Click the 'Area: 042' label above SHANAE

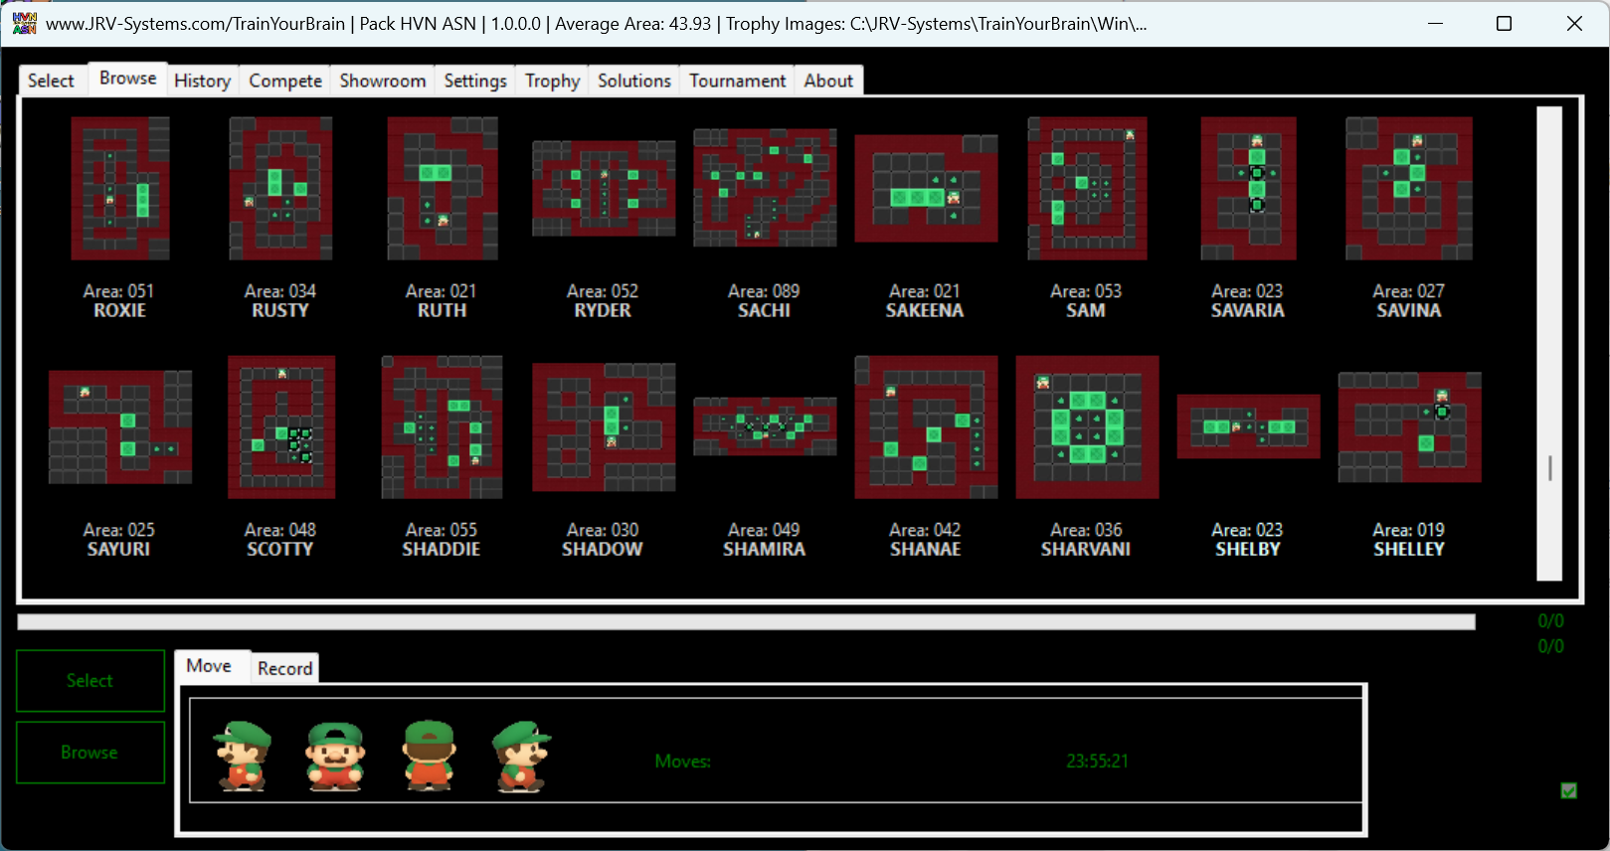(x=925, y=530)
